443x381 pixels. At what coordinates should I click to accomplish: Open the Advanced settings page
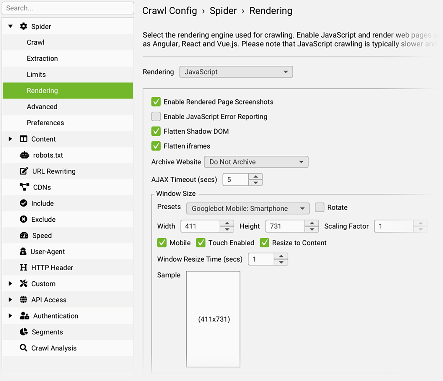[x=68, y=107]
